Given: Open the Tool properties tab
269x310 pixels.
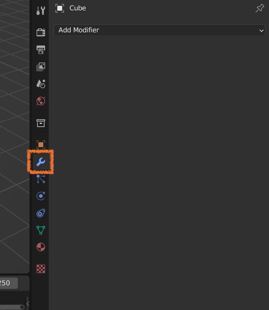Looking at the screenshot, I should point(41,11).
